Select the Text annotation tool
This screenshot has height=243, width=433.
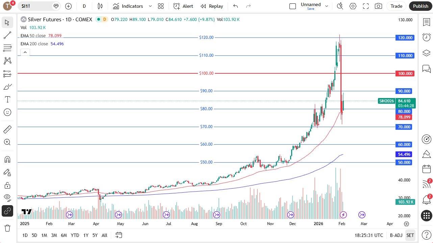click(7, 99)
